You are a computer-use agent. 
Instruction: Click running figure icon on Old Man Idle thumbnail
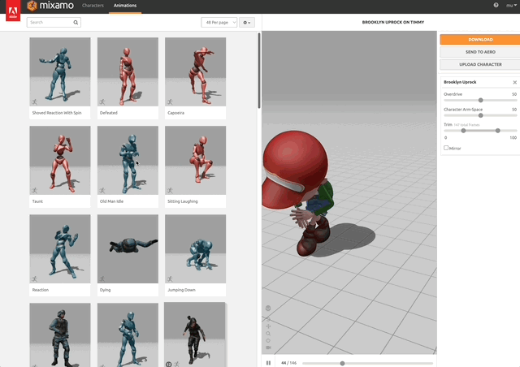pos(102,190)
